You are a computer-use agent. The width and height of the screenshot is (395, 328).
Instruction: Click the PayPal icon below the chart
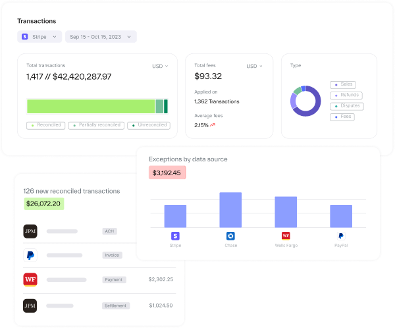click(341, 236)
